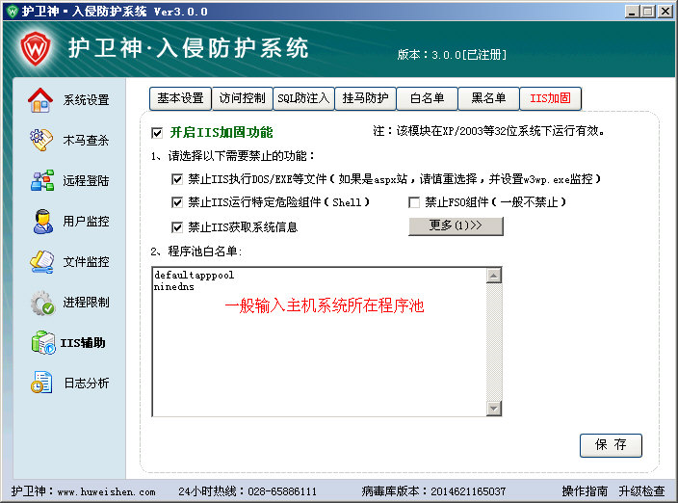Click defaultapppool entry in whitelist
Viewport: 678px width, 503px height.
pos(195,275)
